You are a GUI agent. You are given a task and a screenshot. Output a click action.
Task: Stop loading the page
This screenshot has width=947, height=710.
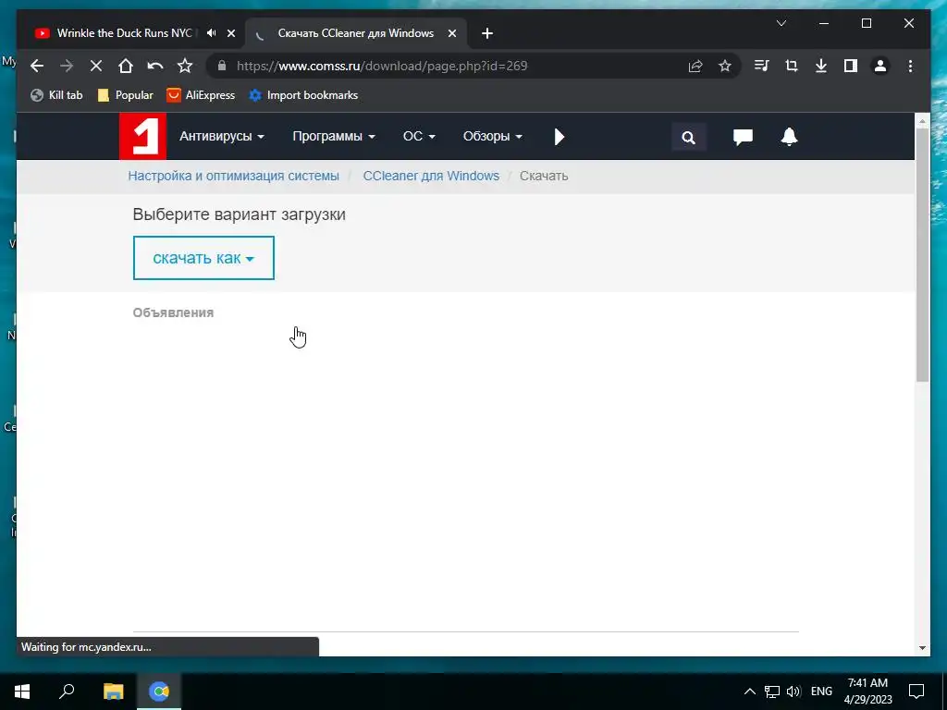[x=96, y=66]
